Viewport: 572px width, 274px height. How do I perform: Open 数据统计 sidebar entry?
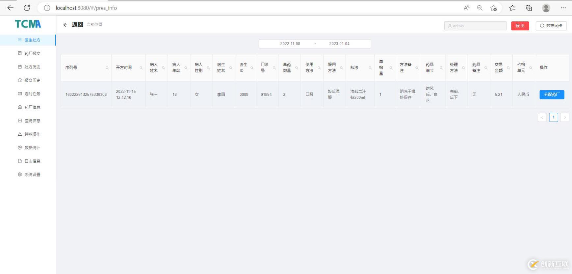pos(32,148)
